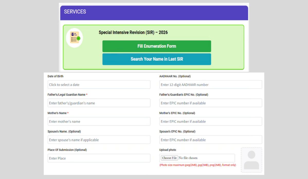Click the SERVICES header bar
Screen dimensions: 308x179
click(x=154, y=12)
